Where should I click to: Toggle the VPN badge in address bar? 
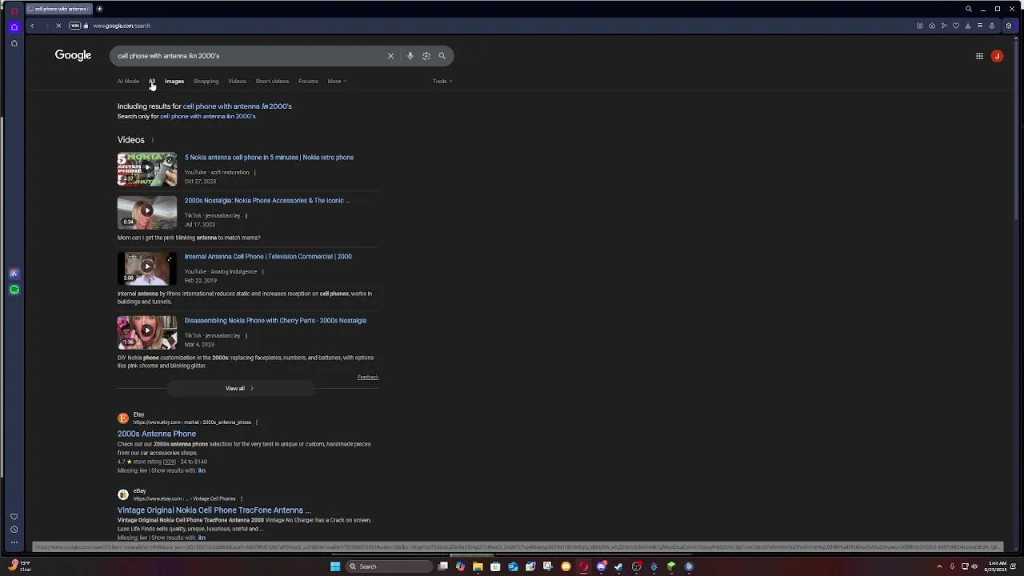click(75, 26)
